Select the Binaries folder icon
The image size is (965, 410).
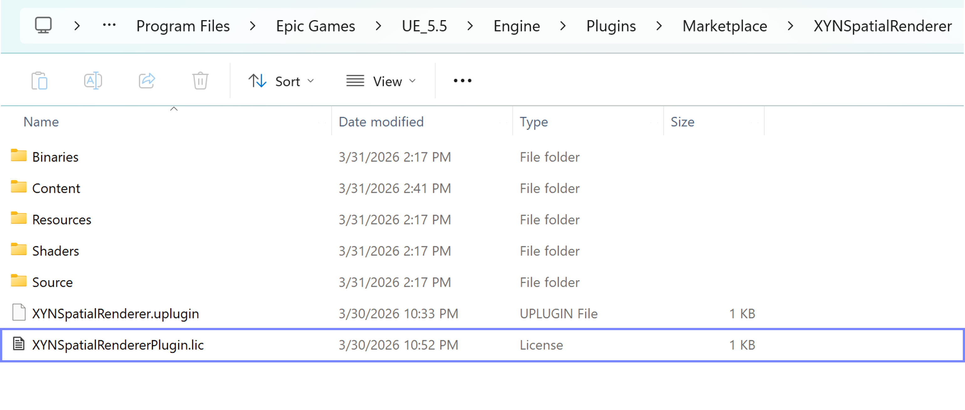[19, 156]
